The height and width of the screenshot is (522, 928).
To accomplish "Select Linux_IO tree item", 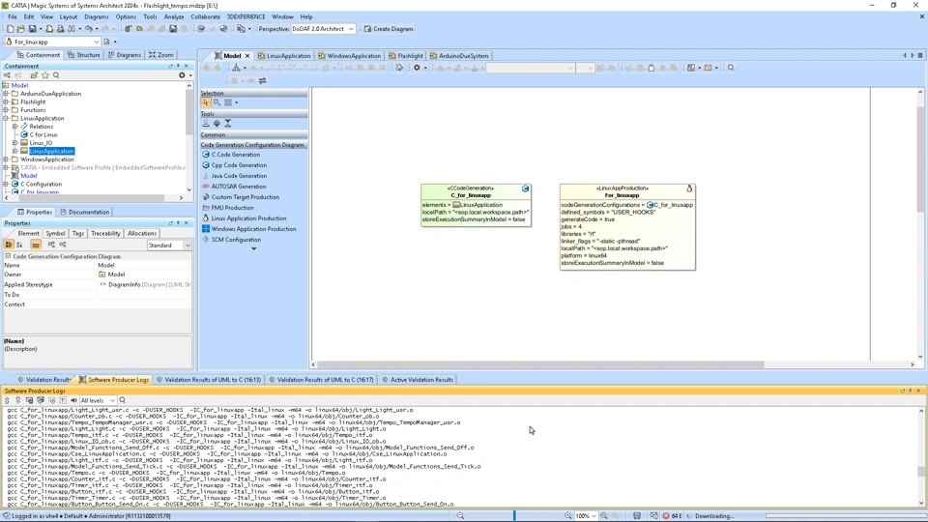I will [x=36, y=143].
